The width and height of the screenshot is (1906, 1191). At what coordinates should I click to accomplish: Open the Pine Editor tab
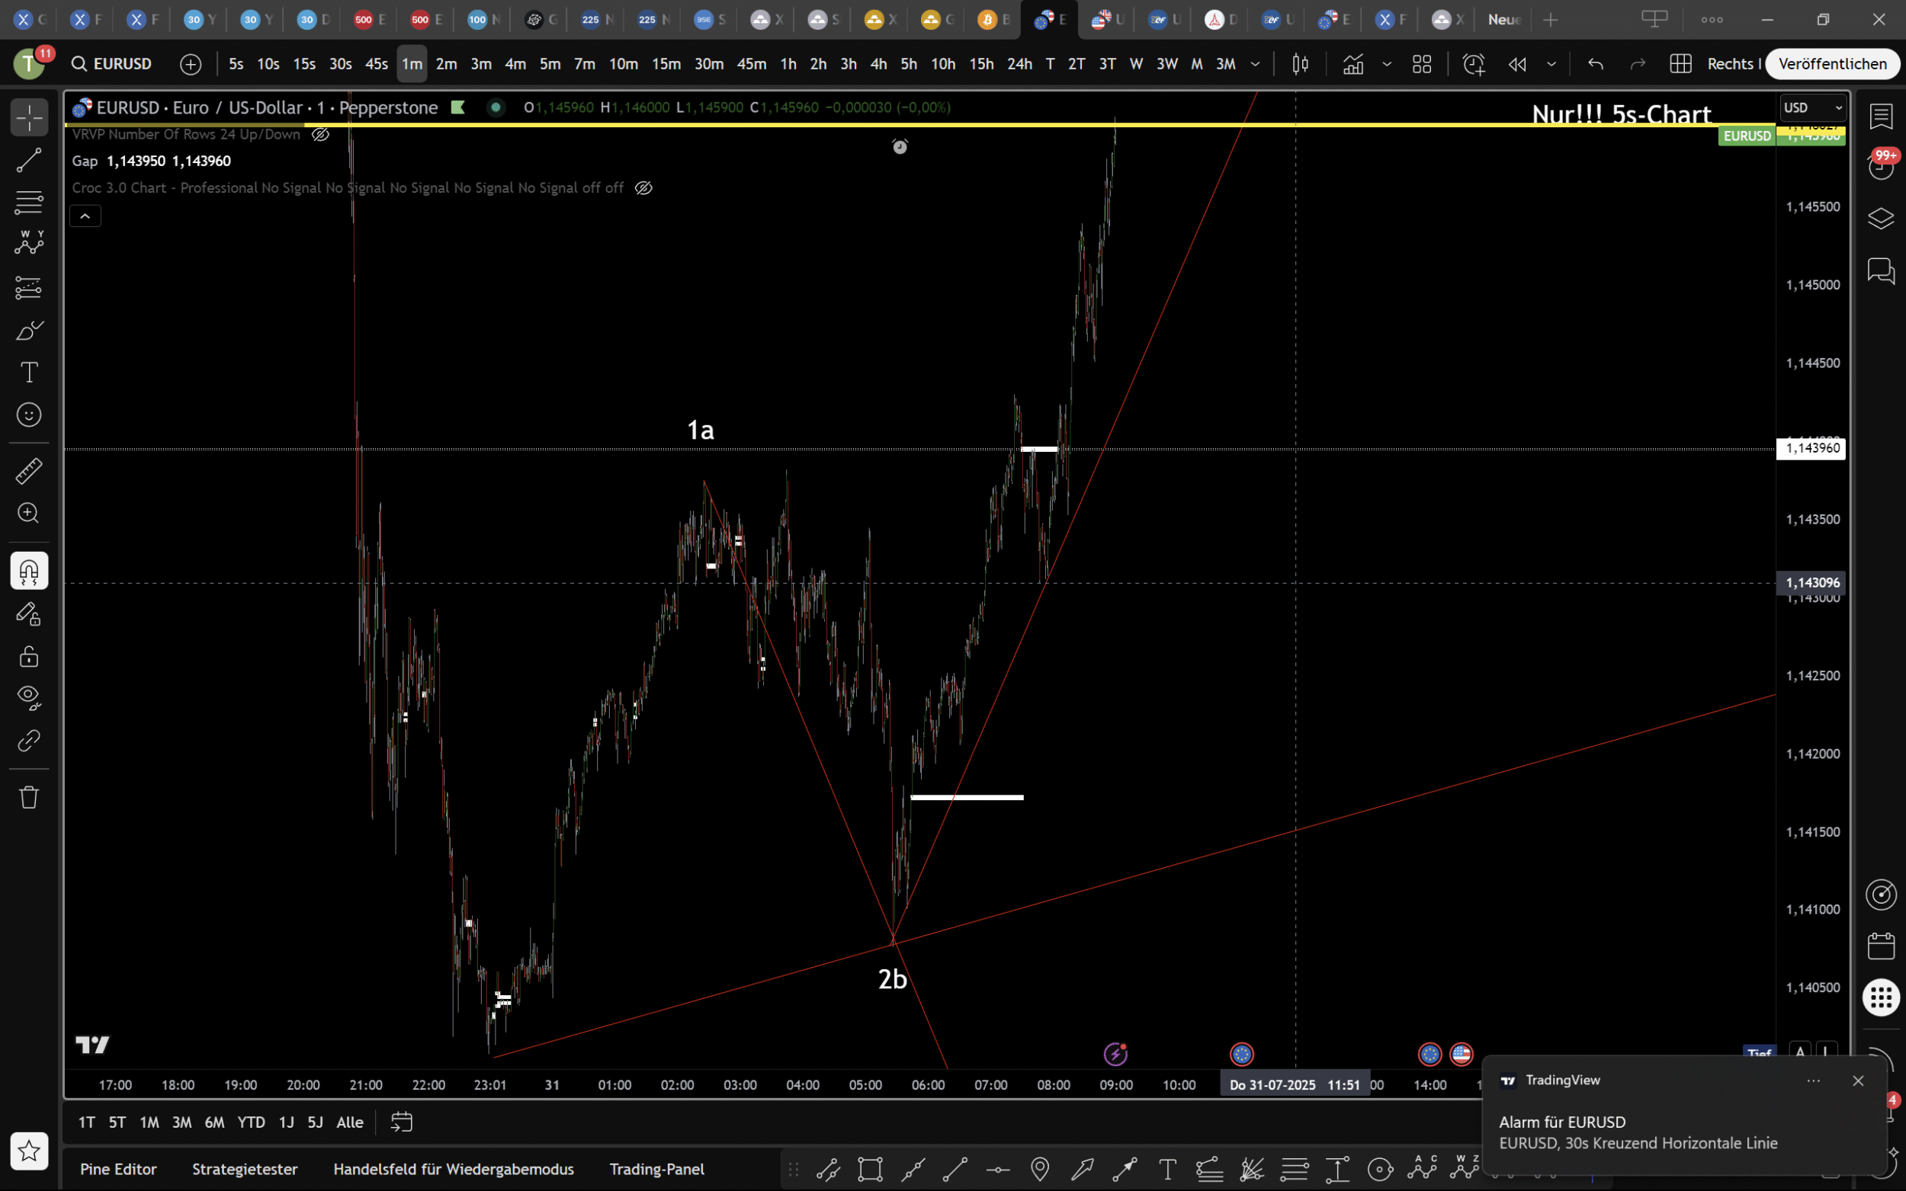click(118, 1169)
